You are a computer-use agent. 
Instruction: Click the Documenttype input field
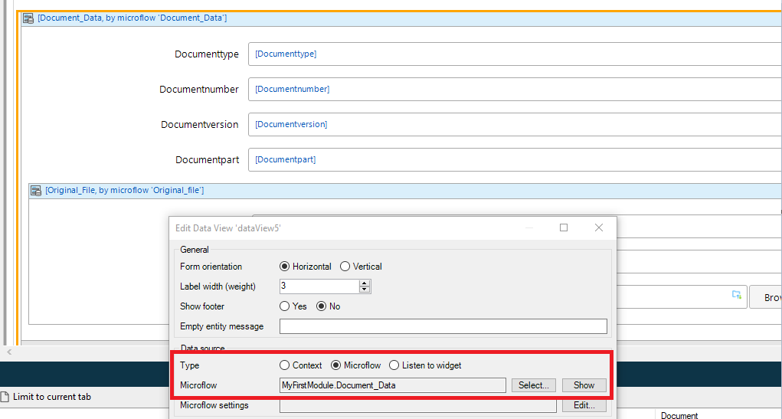pos(515,54)
